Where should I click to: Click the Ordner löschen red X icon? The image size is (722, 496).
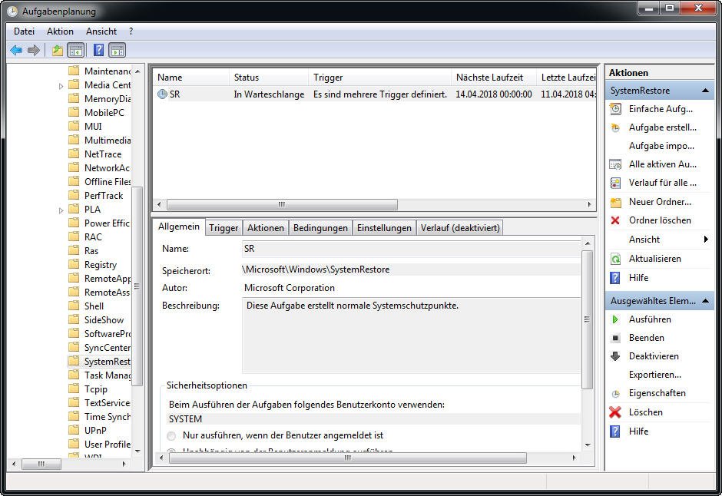(x=615, y=220)
